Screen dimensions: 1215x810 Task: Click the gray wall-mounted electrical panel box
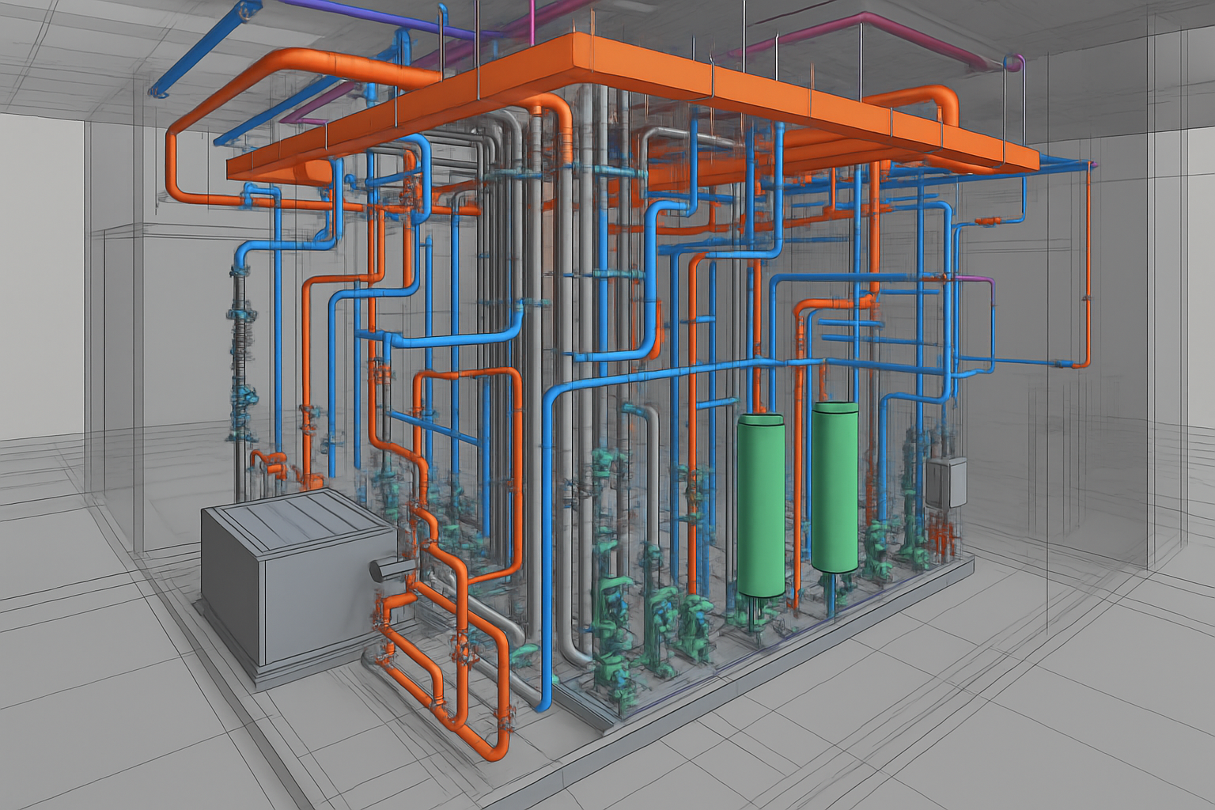pos(946,482)
